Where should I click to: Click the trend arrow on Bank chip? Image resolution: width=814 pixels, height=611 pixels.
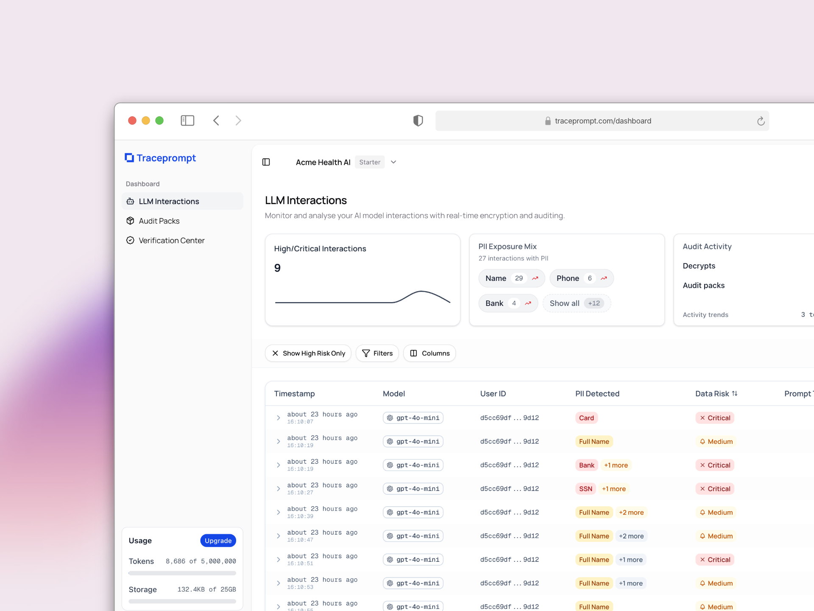pos(528,303)
